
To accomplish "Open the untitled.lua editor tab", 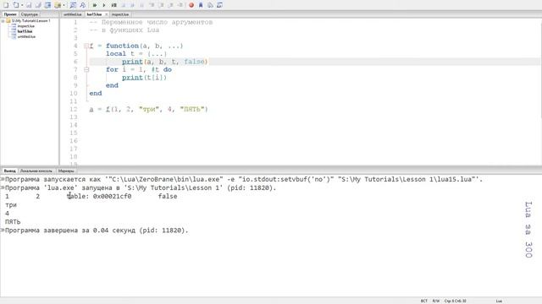I will pyautogui.click(x=73, y=14).
